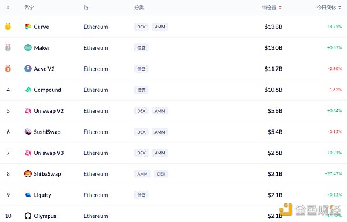
Task: Click the Maker protocol logo icon
Action: pyautogui.click(x=28, y=47)
